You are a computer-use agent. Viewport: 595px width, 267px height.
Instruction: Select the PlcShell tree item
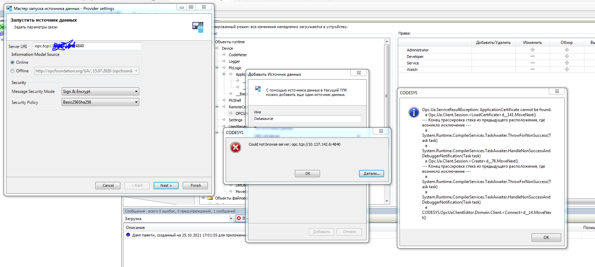click(x=235, y=100)
